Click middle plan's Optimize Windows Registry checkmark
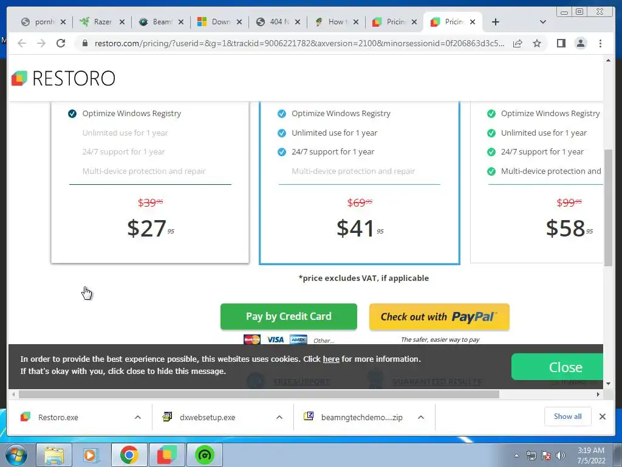 282,114
